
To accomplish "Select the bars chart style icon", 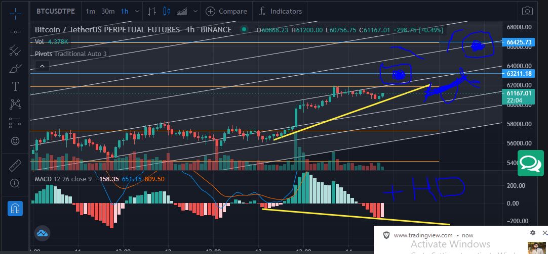I will click(151, 11).
